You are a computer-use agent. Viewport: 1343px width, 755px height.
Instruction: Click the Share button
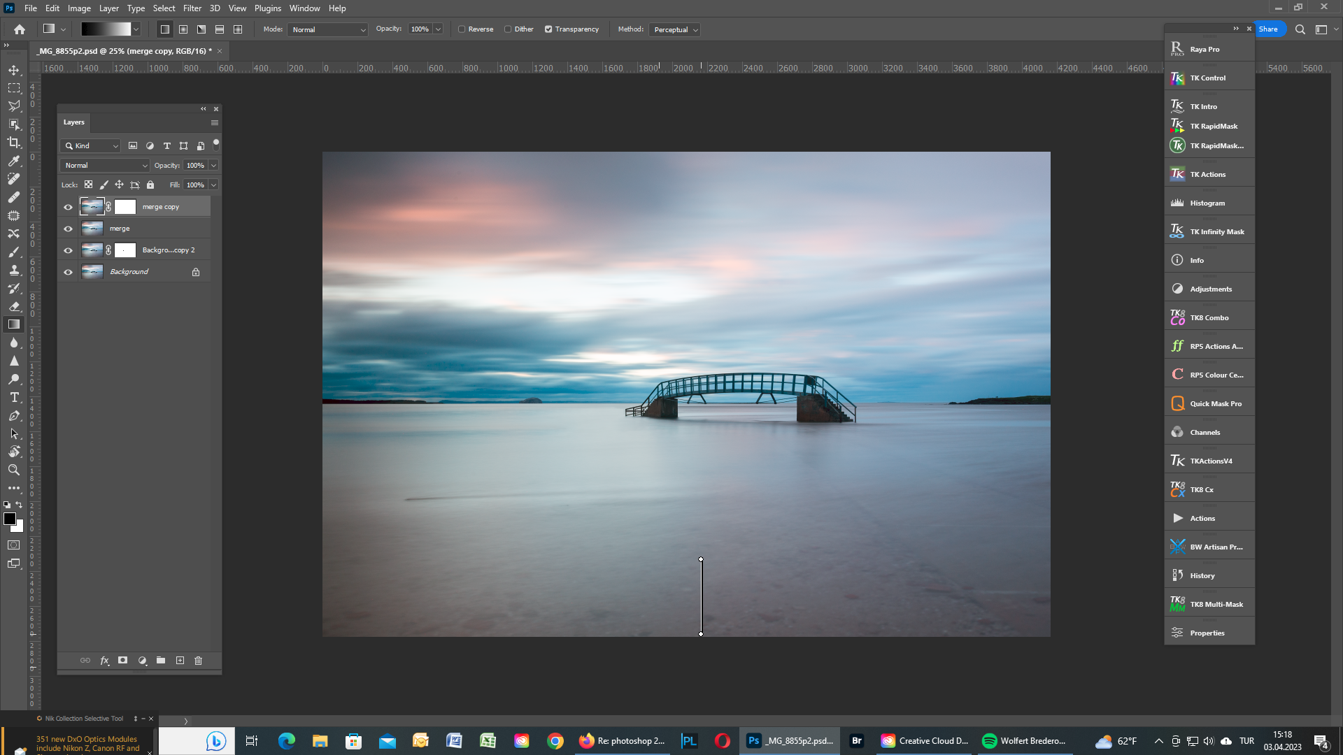[1269, 29]
